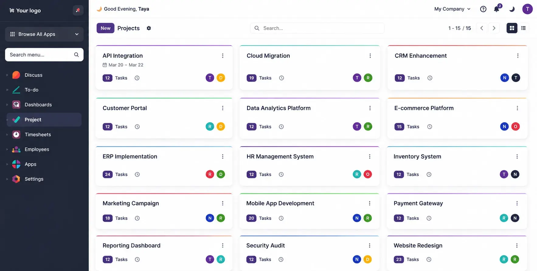Viewport: 537px width, 271px height.
Task: Expand the Employees menu arrow
Action: (x=7, y=149)
